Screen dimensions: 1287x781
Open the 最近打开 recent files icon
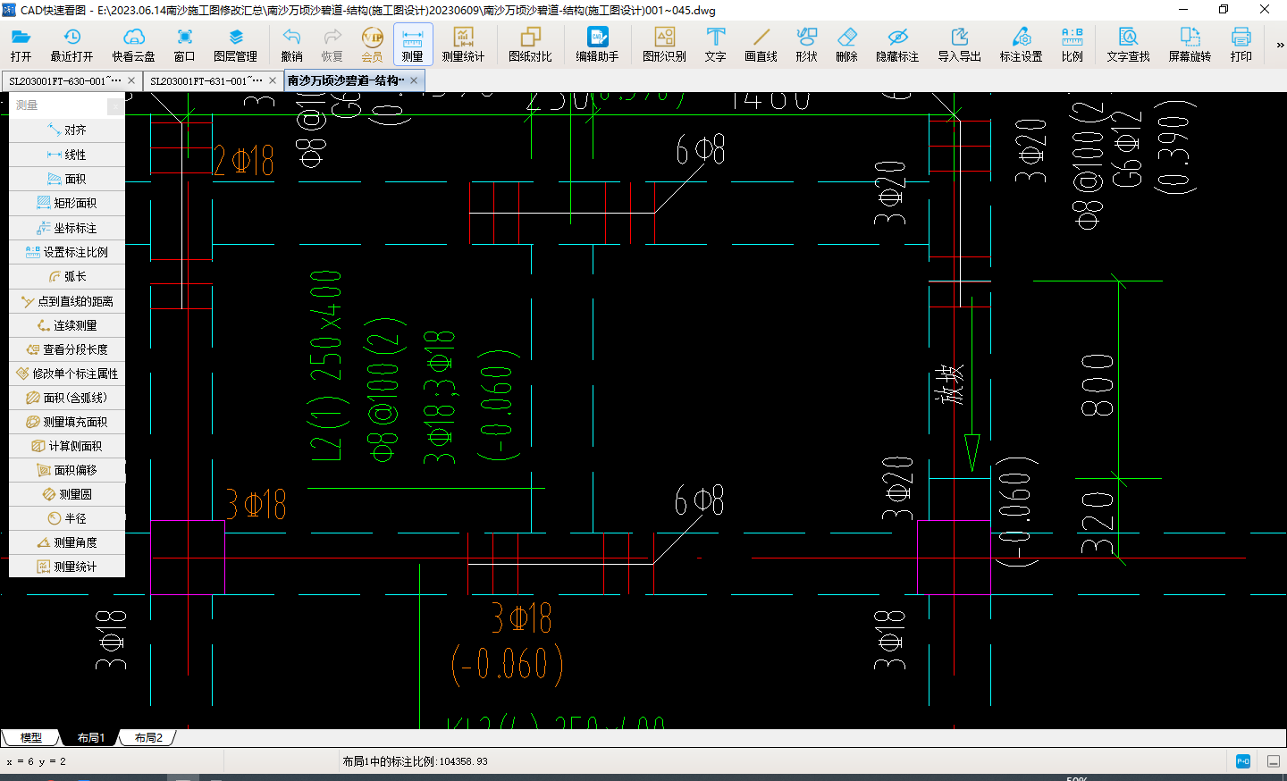(71, 45)
